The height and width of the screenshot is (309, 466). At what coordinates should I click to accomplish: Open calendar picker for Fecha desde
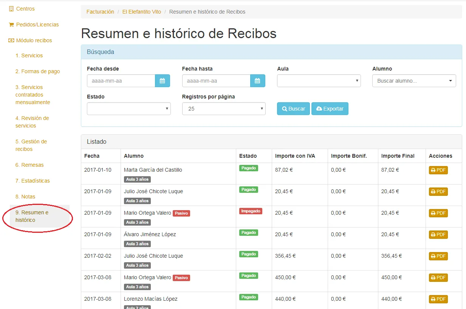point(163,81)
